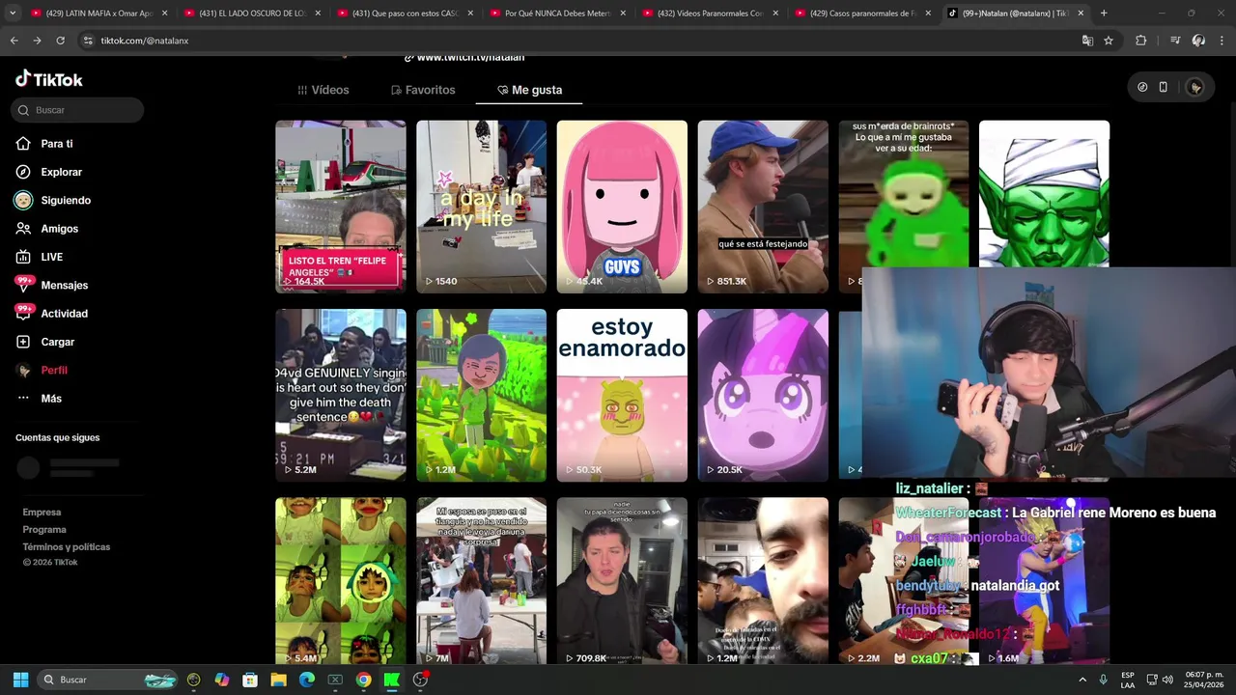Switch to 'Que paso con estos CASO' tab
Viewport: 1236px width, 695px height.
tap(406, 14)
